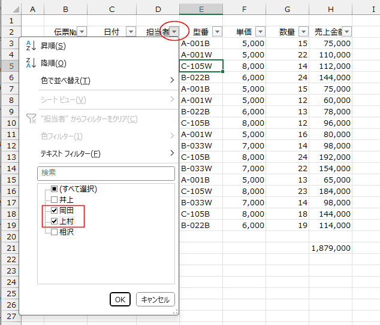Image resolution: width=380 pixels, height=325 pixels.
Task: Select column H header
Action: pos(331,9)
